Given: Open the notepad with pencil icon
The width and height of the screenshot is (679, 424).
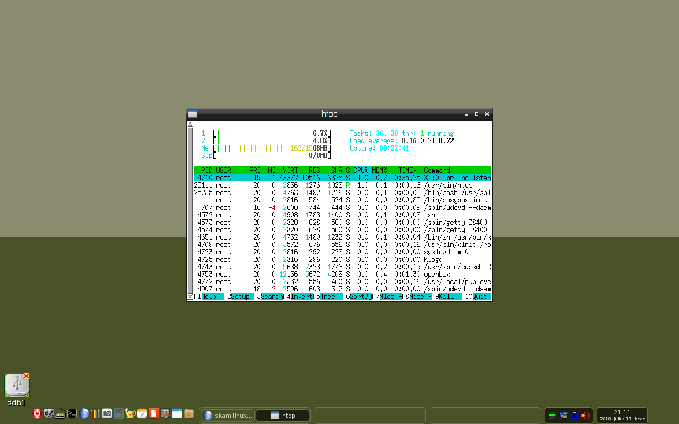Looking at the screenshot, I should point(142,413).
